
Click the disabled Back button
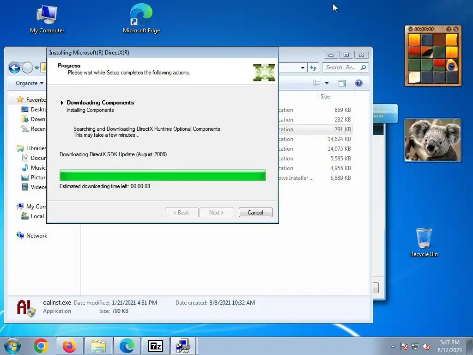pos(182,213)
